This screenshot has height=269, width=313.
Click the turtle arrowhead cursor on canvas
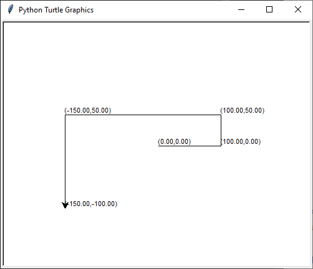[x=65, y=205]
